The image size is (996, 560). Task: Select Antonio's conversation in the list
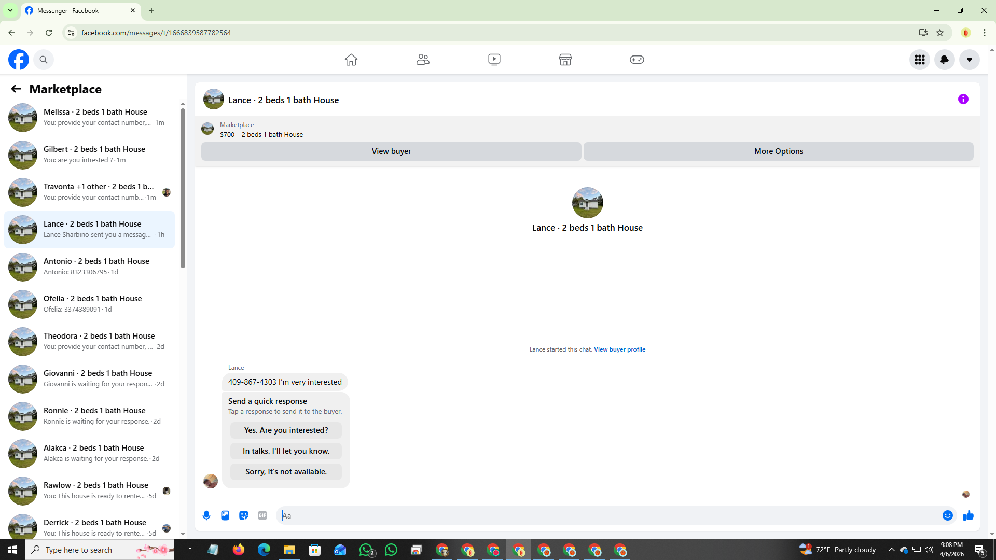(x=89, y=267)
